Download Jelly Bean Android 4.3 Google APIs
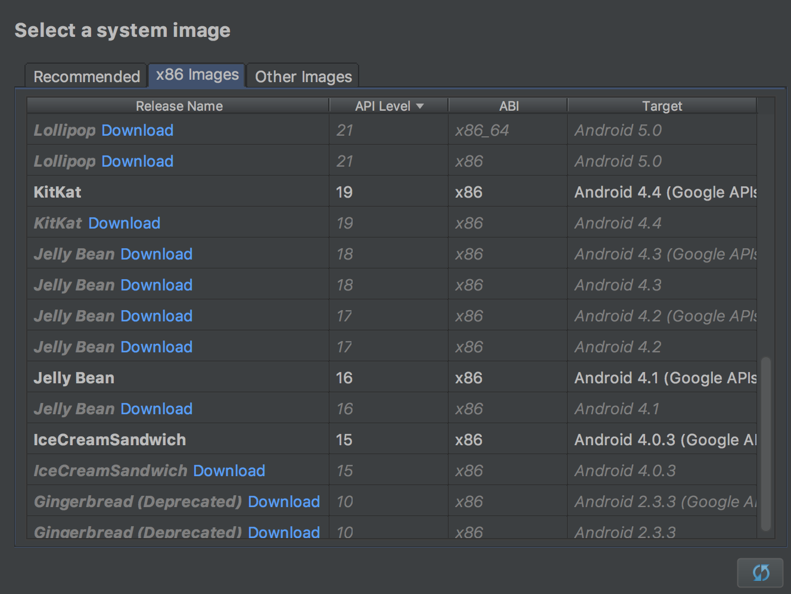Viewport: 791px width, 594px height. [x=156, y=254]
